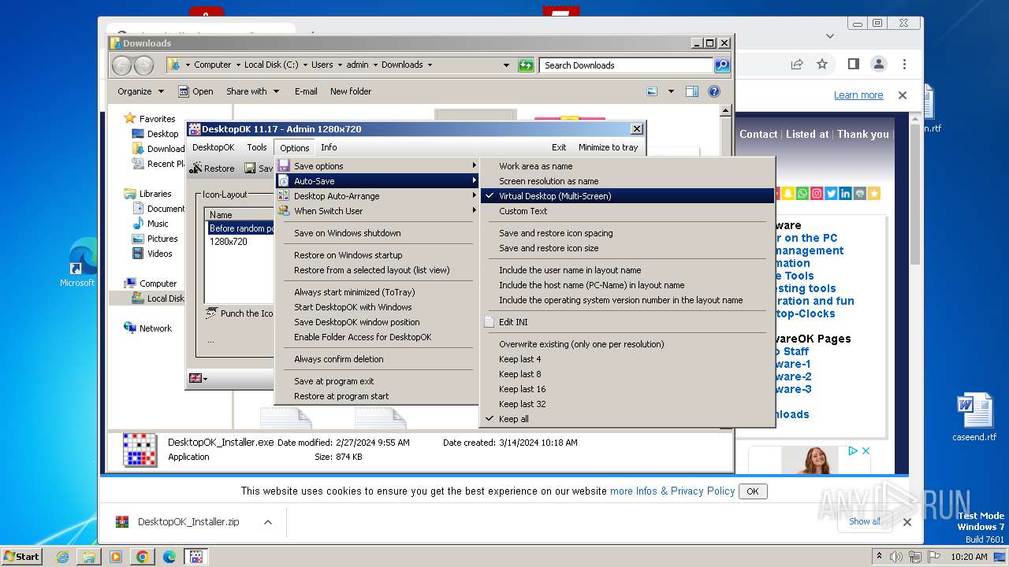Image resolution: width=1009 pixels, height=567 pixels.
Task: Choose Always confirm deletion
Action: click(377, 359)
